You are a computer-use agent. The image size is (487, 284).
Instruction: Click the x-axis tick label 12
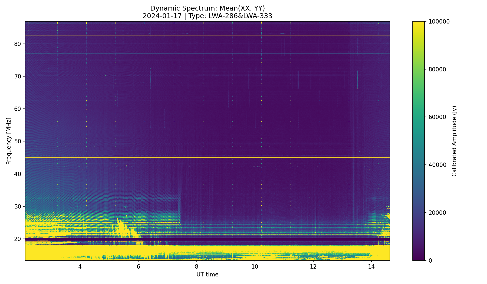313,267
